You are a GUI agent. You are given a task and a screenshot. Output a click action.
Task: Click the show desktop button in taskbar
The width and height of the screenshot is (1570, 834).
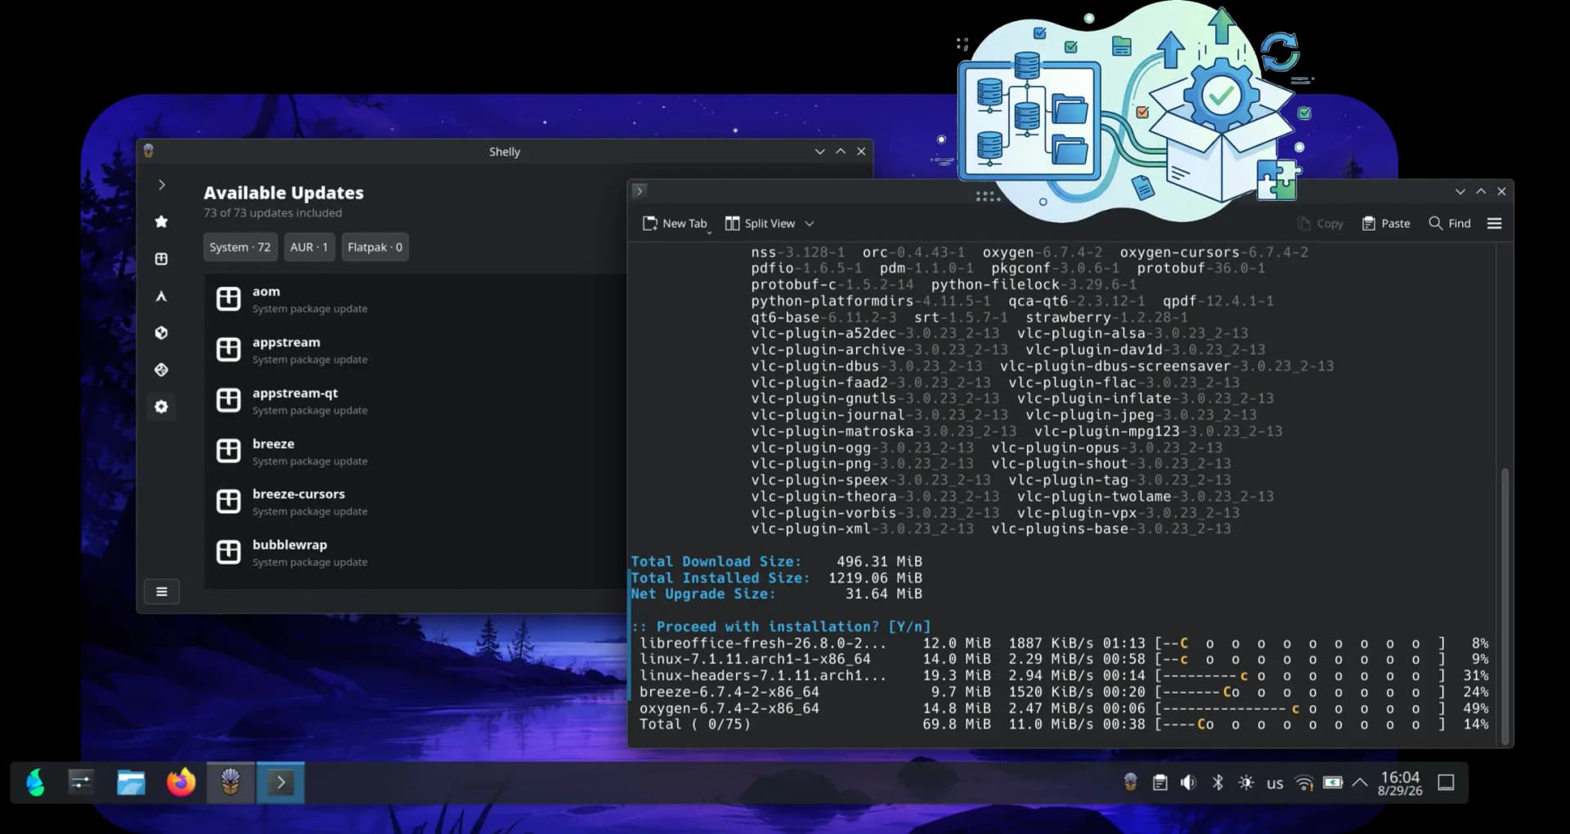1446,783
